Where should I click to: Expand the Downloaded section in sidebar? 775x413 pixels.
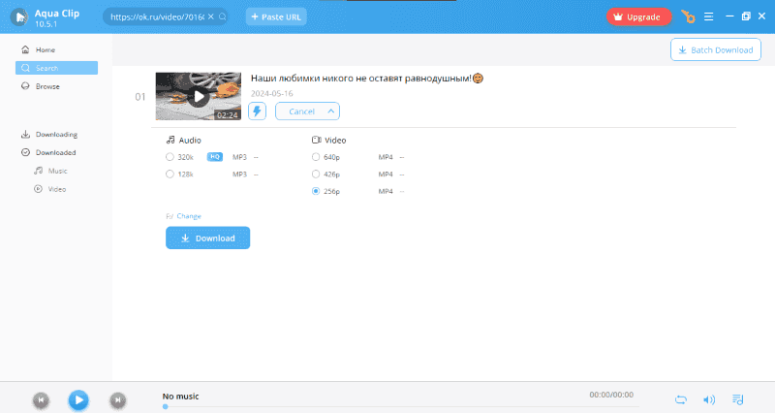(x=55, y=152)
